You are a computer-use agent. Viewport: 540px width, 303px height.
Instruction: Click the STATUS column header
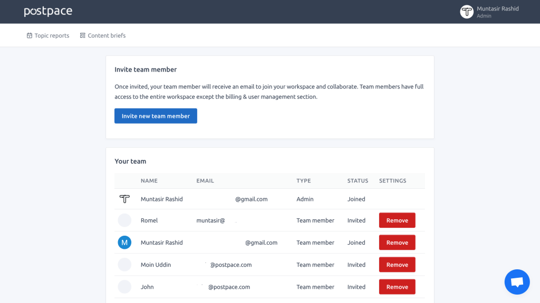pos(358,181)
